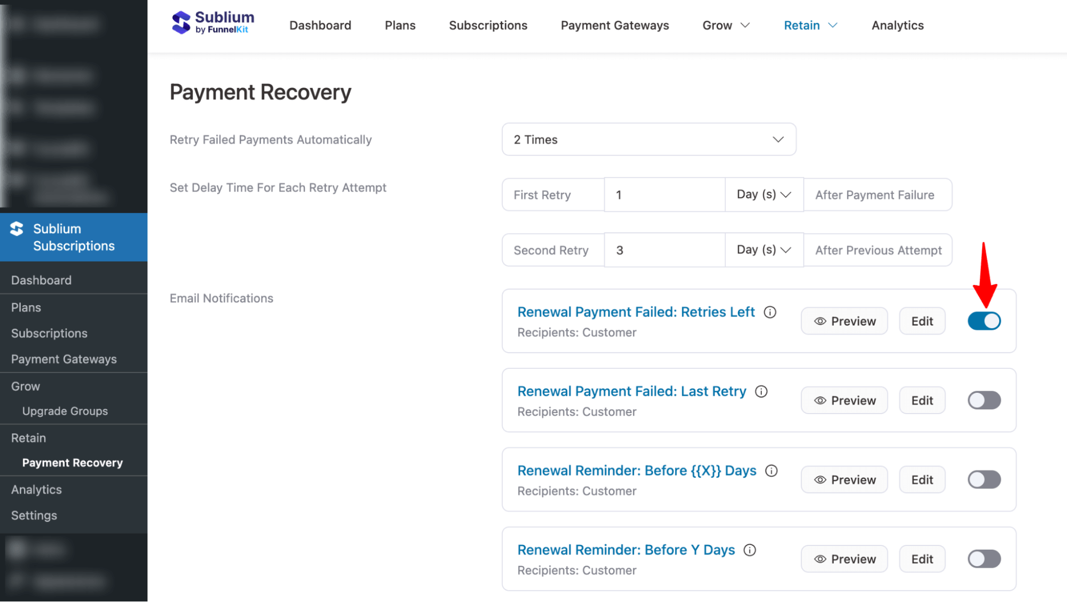Image resolution: width=1067 pixels, height=602 pixels.
Task: Open the Renewal Payment Failed: Last Retry email link
Action: point(631,391)
